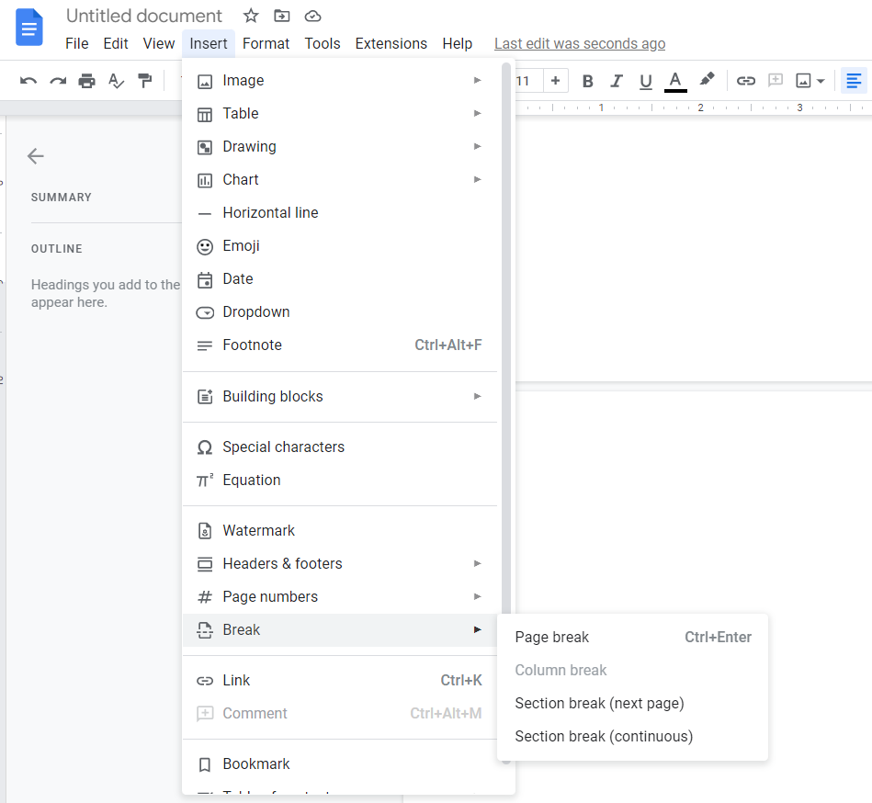Insert a Link from the menu
This screenshot has height=803, width=872.
(340, 681)
